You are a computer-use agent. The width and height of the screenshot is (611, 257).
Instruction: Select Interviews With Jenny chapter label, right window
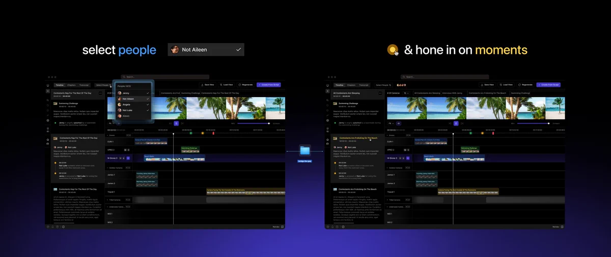click(x=452, y=93)
